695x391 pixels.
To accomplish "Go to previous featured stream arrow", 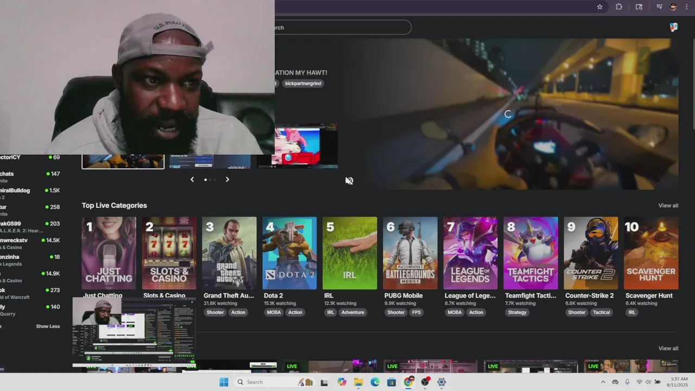I will (192, 179).
